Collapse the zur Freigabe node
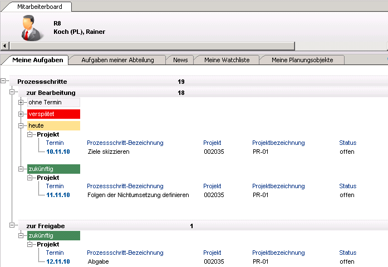The width and height of the screenshot is (388, 267). click(x=12, y=226)
